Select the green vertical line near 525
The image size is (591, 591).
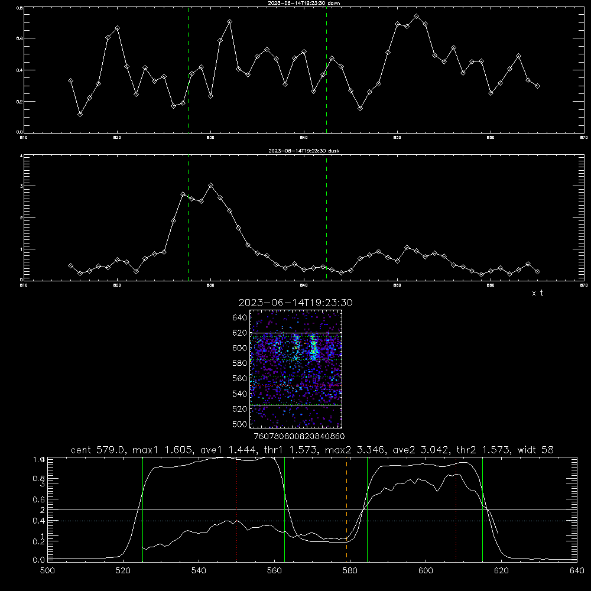click(x=142, y=509)
